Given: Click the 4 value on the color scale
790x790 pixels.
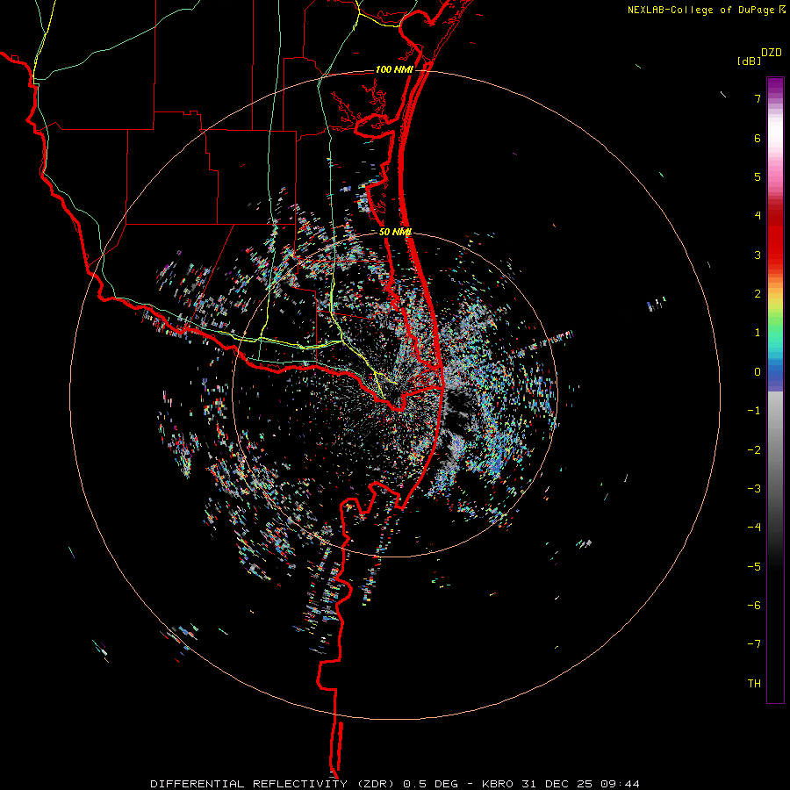Looking at the screenshot, I should coord(758,216).
